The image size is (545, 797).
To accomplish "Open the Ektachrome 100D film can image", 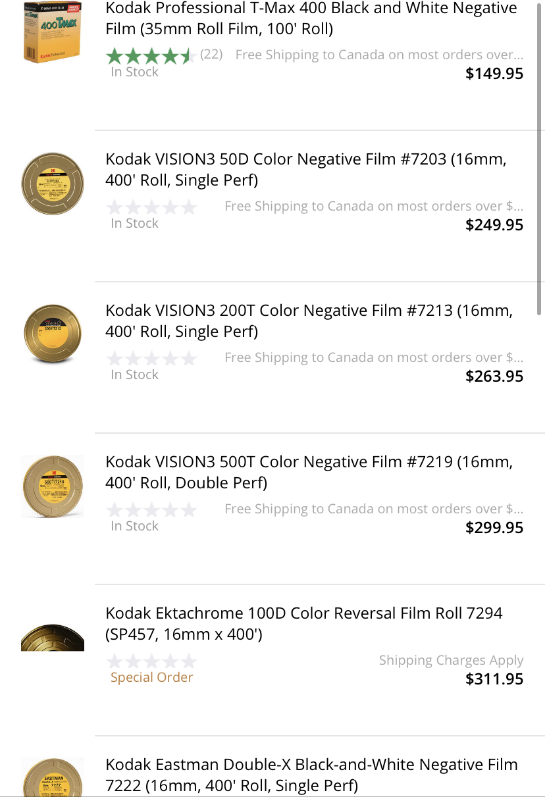I will click(x=53, y=637).
